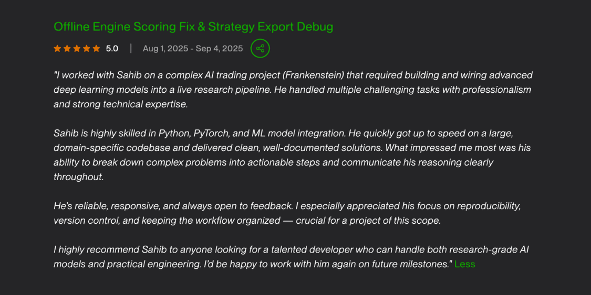Image resolution: width=591 pixels, height=295 pixels.
Task: Click the 5.0 rating score
Action: 112,49
